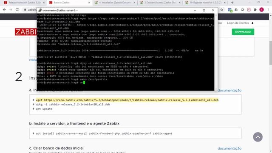
Task: Click the scroll-to-top arrow button
Action: click(x=258, y=137)
